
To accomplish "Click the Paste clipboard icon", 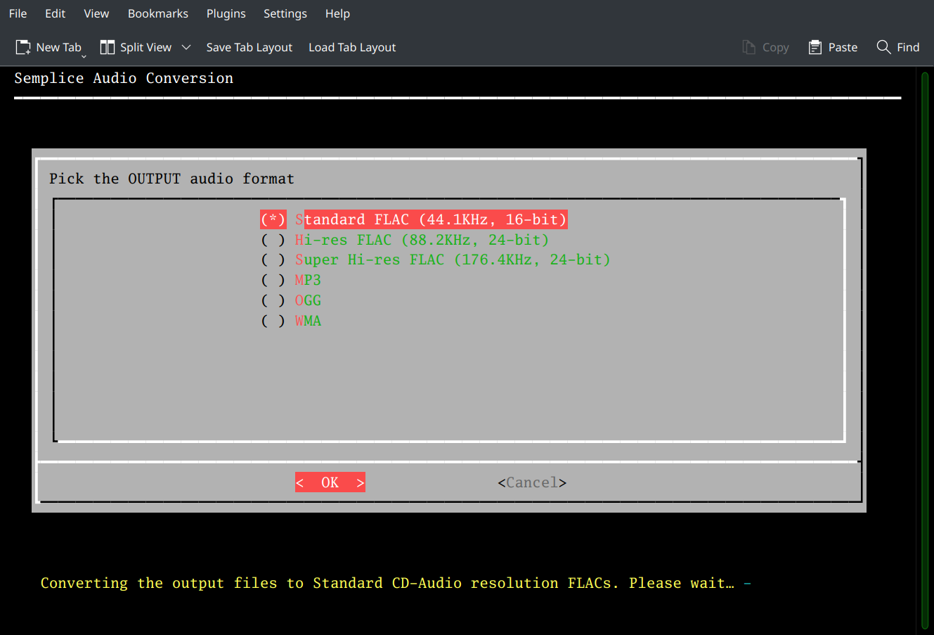I will (815, 47).
